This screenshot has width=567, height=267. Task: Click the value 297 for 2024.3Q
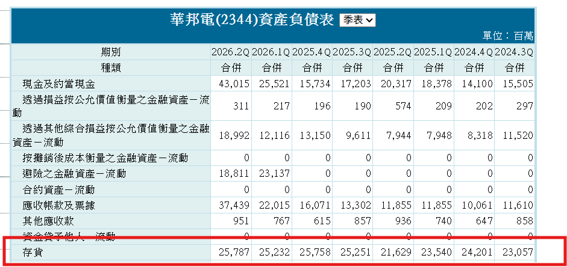(x=524, y=106)
